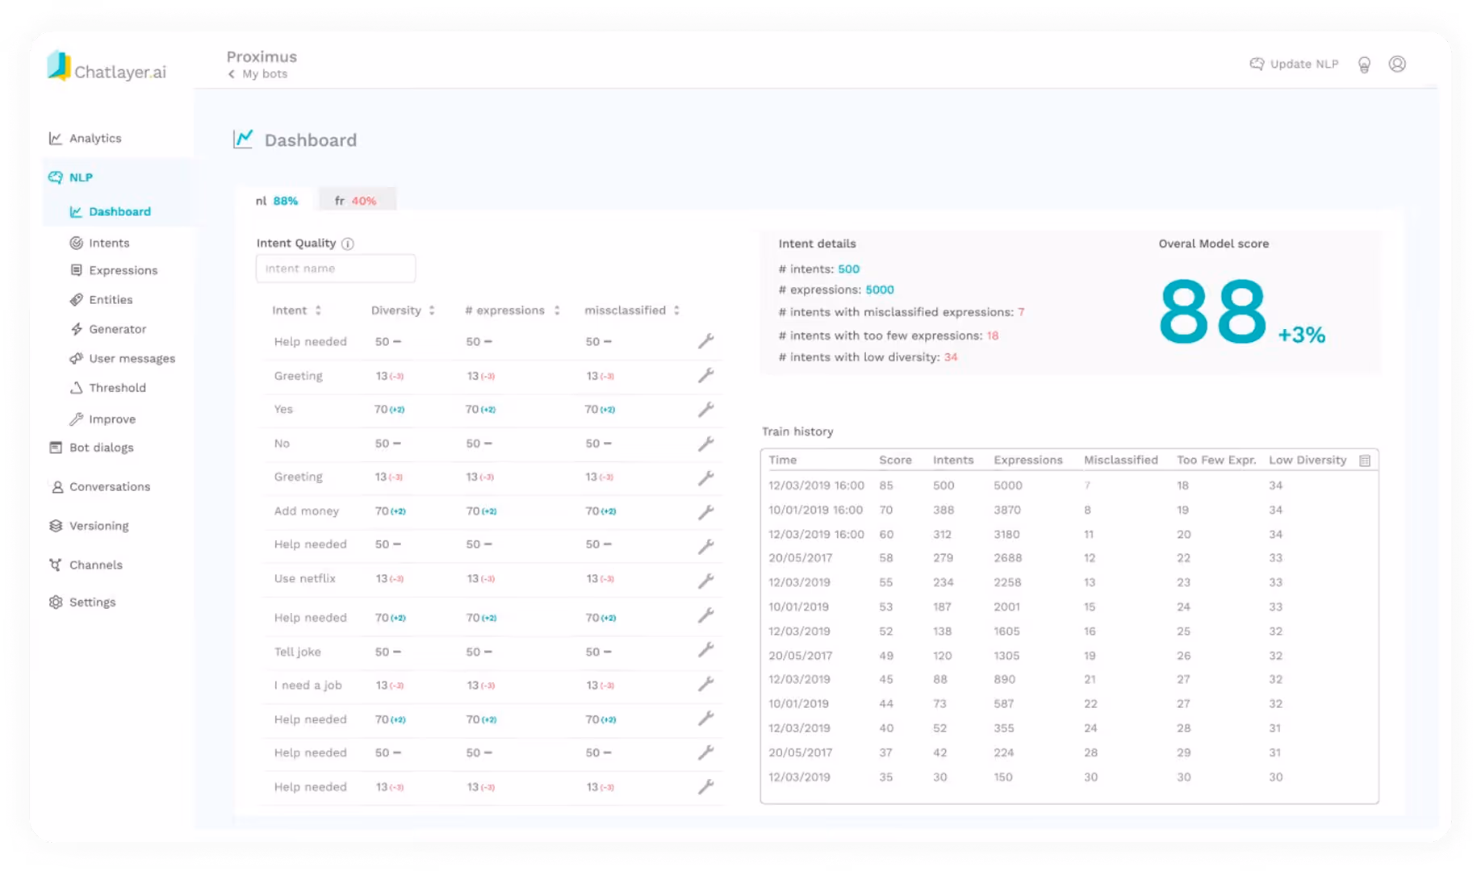Click the 500 intents count link
Image resolution: width=1481 pixels, height=871 pixels.
pyautogui.click(x=850, y=268)
